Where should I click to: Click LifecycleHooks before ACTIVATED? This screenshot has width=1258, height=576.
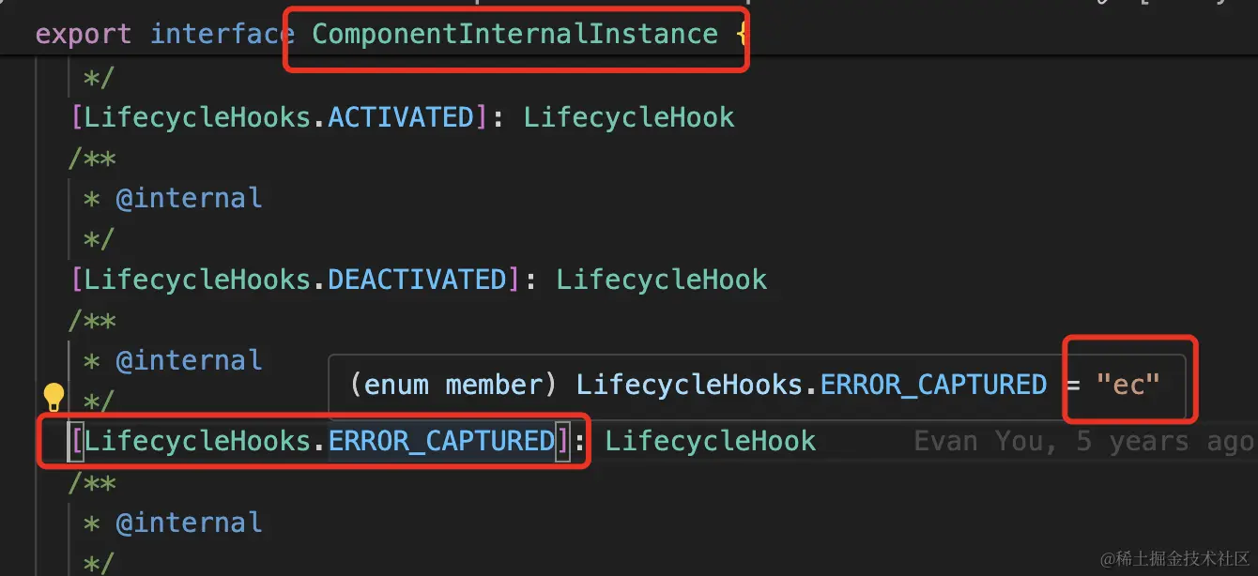(198, 117)
